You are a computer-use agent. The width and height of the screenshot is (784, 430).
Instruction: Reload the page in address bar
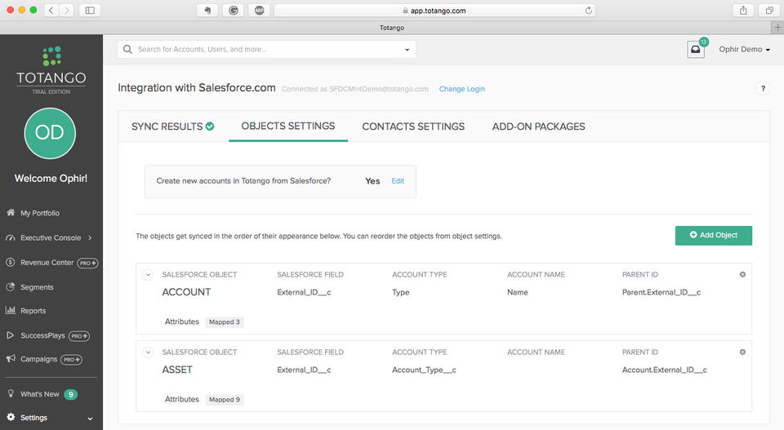(x=589, y=10)
